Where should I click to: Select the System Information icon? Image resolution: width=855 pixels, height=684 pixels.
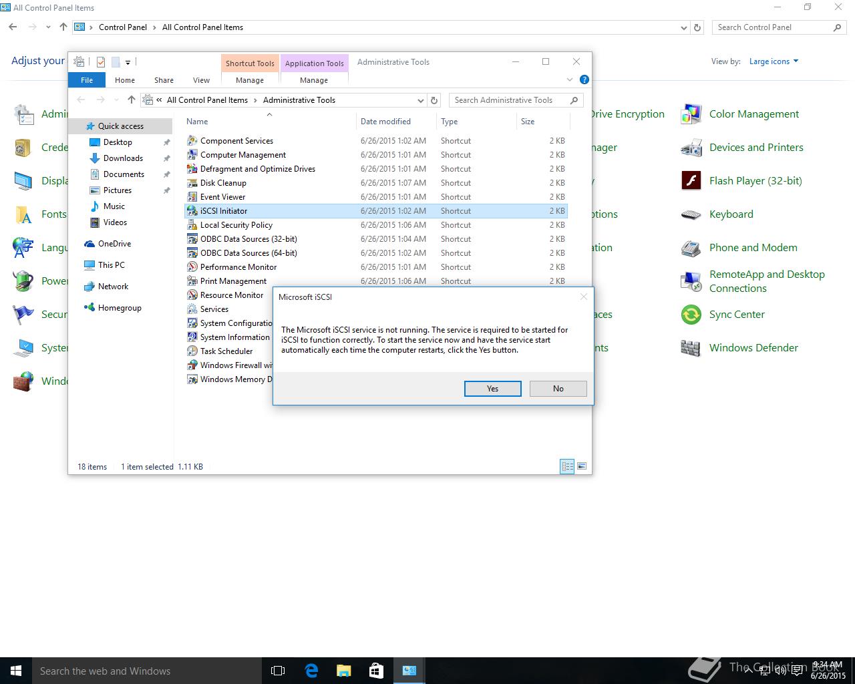coord(192,337)
